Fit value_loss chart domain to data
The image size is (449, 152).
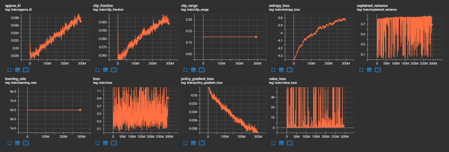(289, 143)
